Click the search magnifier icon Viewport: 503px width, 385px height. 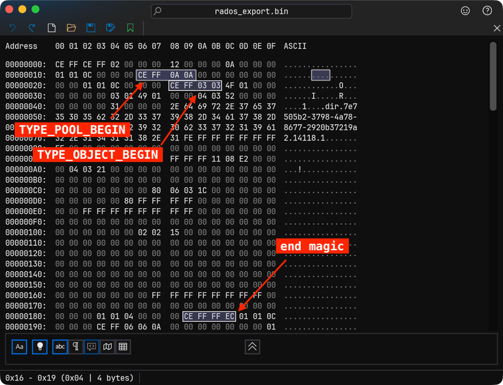157,11
